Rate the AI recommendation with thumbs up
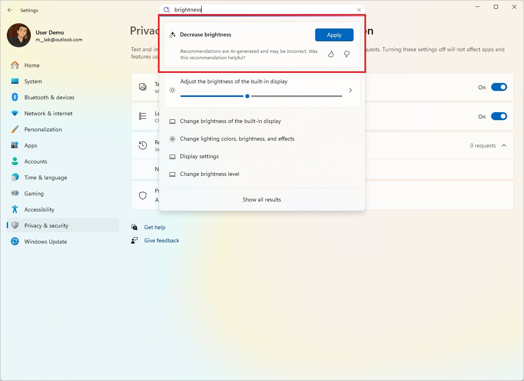Image resolution: width=524 pixels, height=381 pixels. [331, 54]
